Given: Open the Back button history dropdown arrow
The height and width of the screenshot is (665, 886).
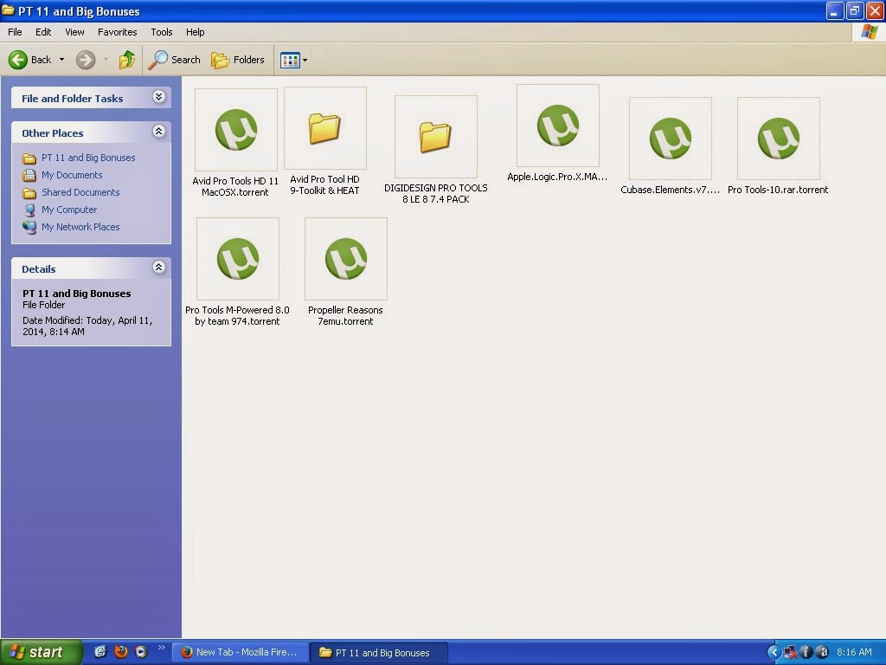Looking at the screenshot, I should pyautogui.click(x=61, y=60).
